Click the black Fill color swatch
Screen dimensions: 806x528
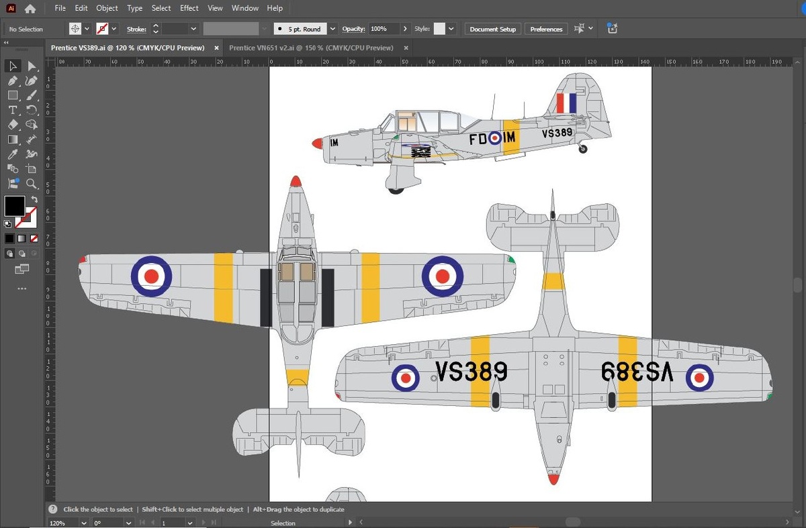point(14,206)
